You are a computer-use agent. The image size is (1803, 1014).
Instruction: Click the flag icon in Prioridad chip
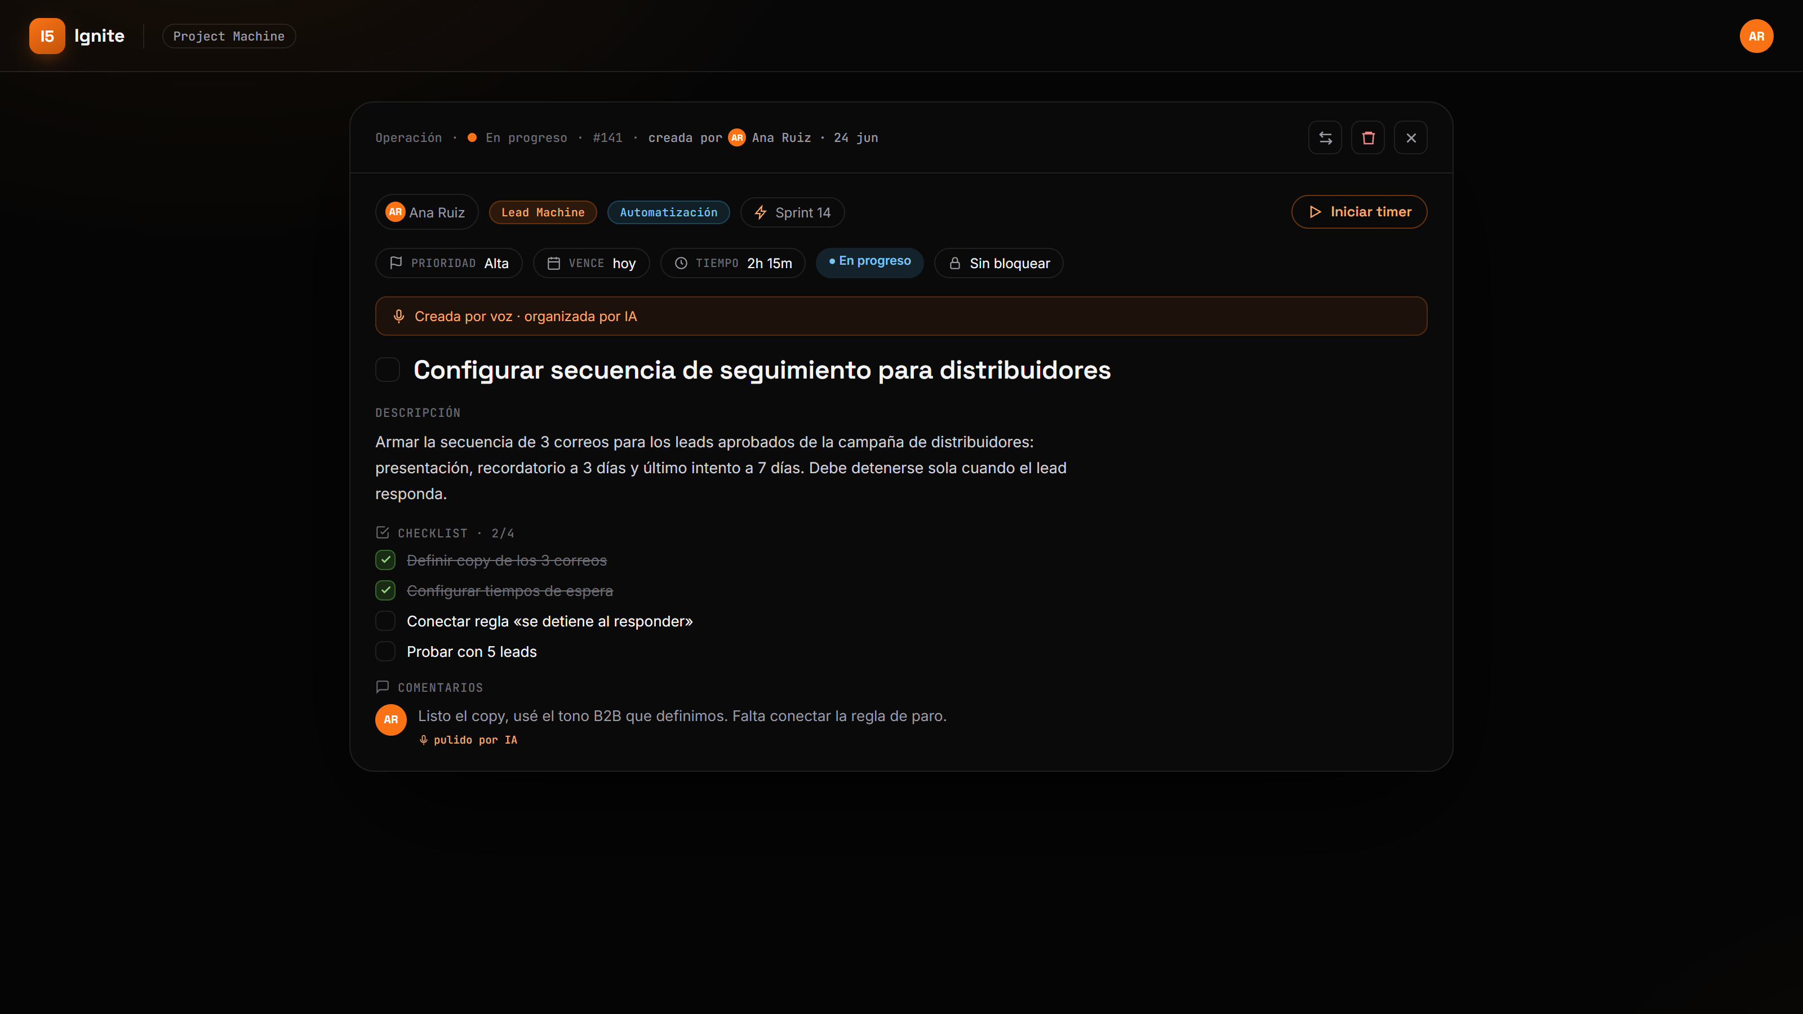(396, 263)
